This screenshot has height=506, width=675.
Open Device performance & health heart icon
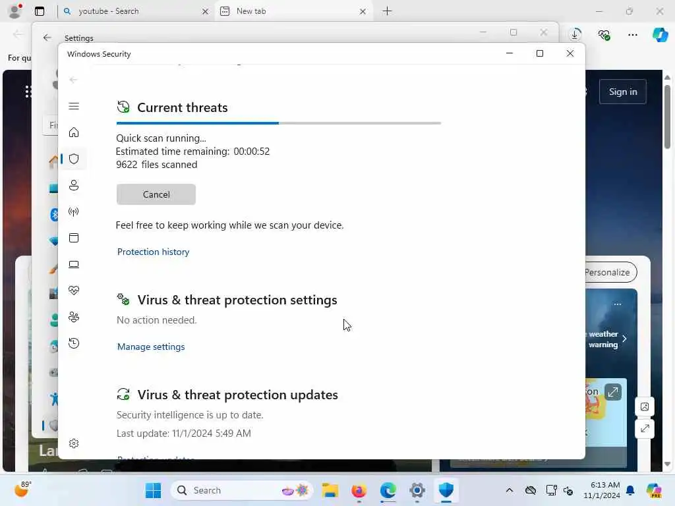pyautogui.click(x=74, y=291)
